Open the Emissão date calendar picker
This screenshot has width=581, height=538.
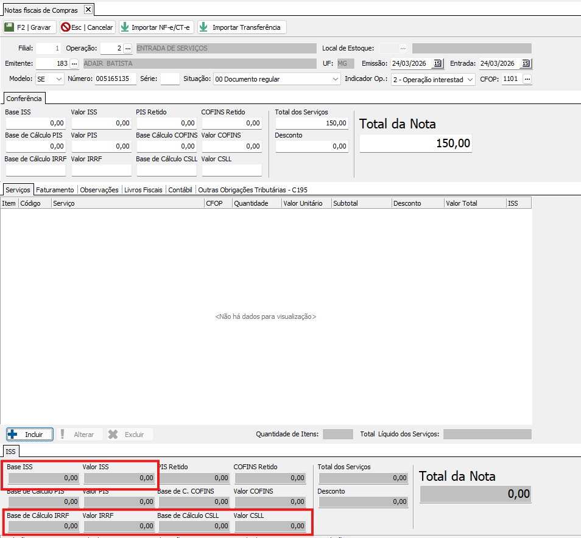pyautogui.click(x=437, y=63)
